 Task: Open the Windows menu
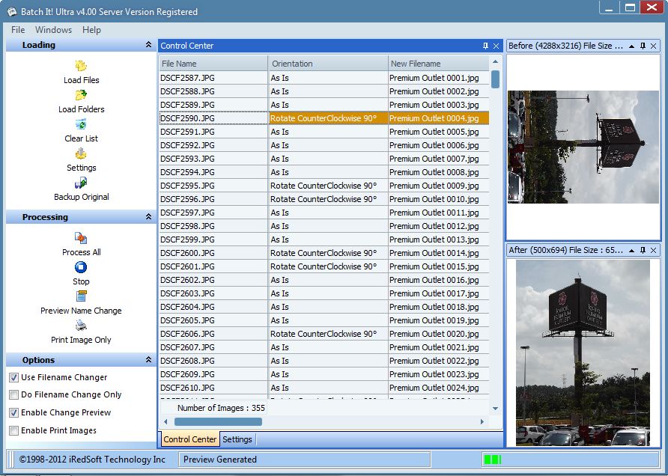coord(53,30)
